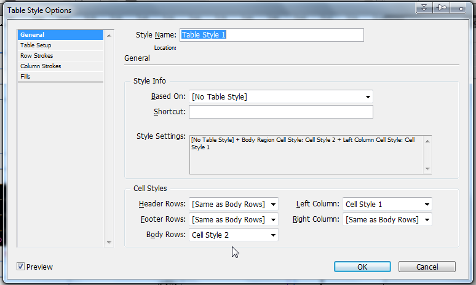Open the Fills section

[x=25, y=77]
